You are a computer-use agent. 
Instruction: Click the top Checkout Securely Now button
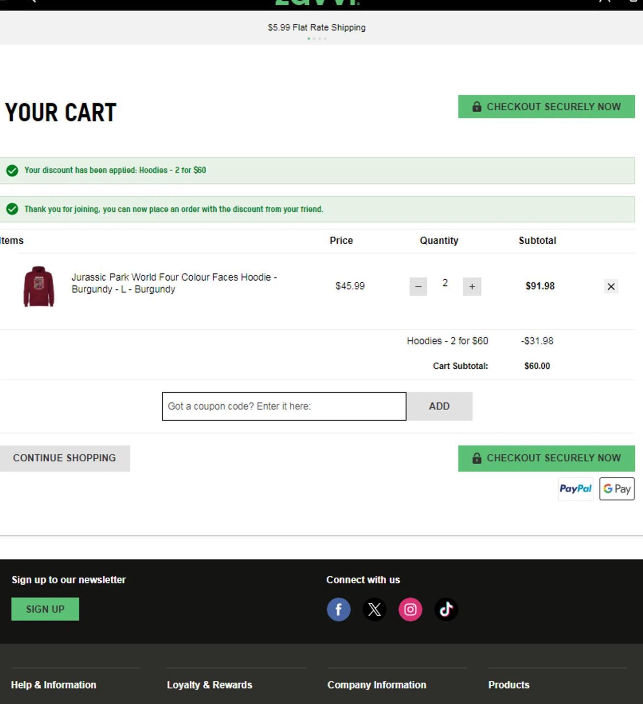546,106
